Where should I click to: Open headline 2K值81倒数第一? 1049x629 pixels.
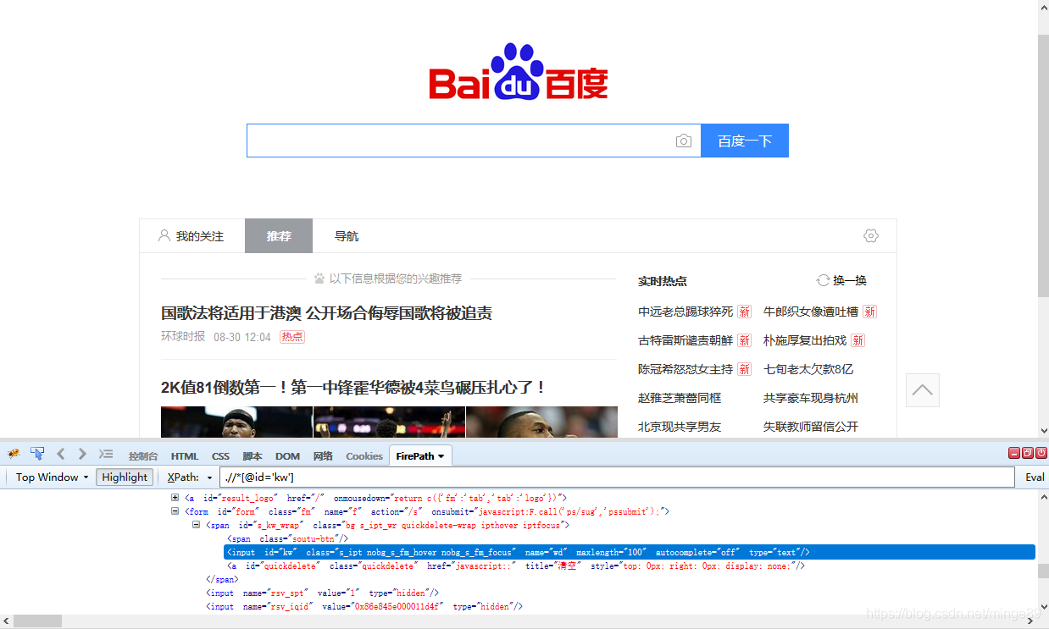(354, 388)
